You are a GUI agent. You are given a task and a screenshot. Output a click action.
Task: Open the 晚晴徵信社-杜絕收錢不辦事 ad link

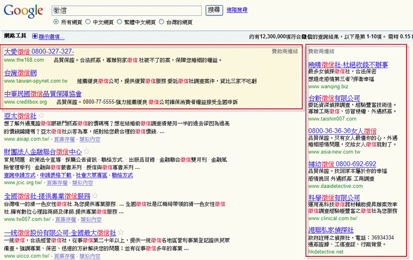click(x=348, y=65)
